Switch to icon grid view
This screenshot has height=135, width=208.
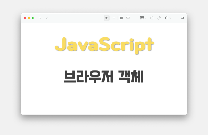[x=107, y=18]
